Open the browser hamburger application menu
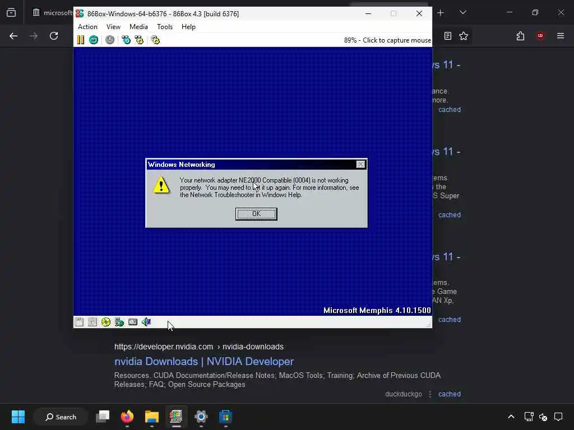This screenshot has width=574, height=430. pyautogui.click(x=561, y=36)
